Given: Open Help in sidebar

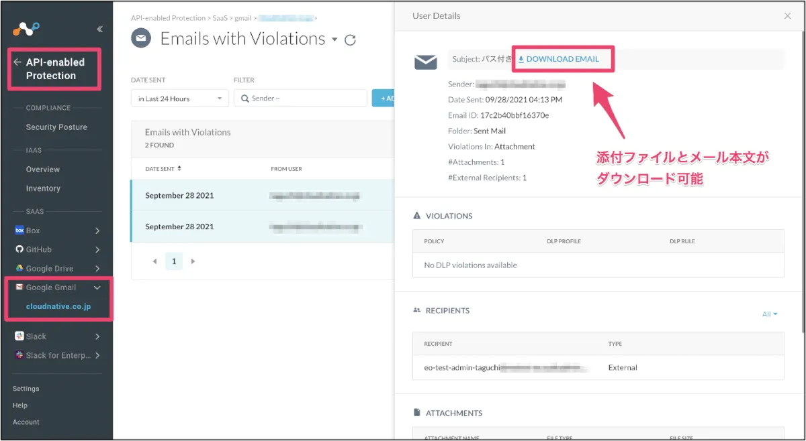Looking at the screenshot, I should coord(20,405).
